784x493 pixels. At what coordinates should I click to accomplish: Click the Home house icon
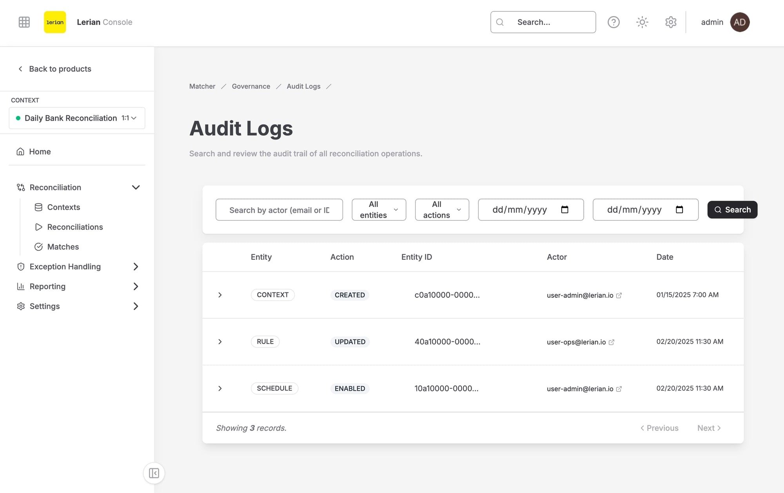pyautogui.click(x=20, y=152)
